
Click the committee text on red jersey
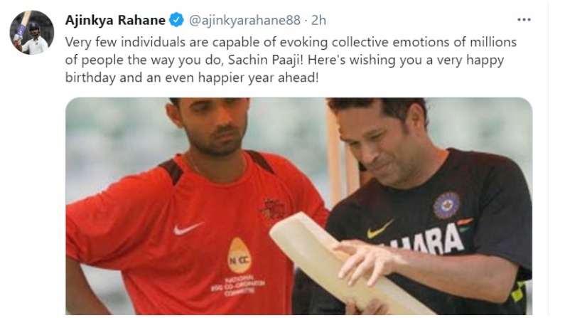(x=238, y=287)
